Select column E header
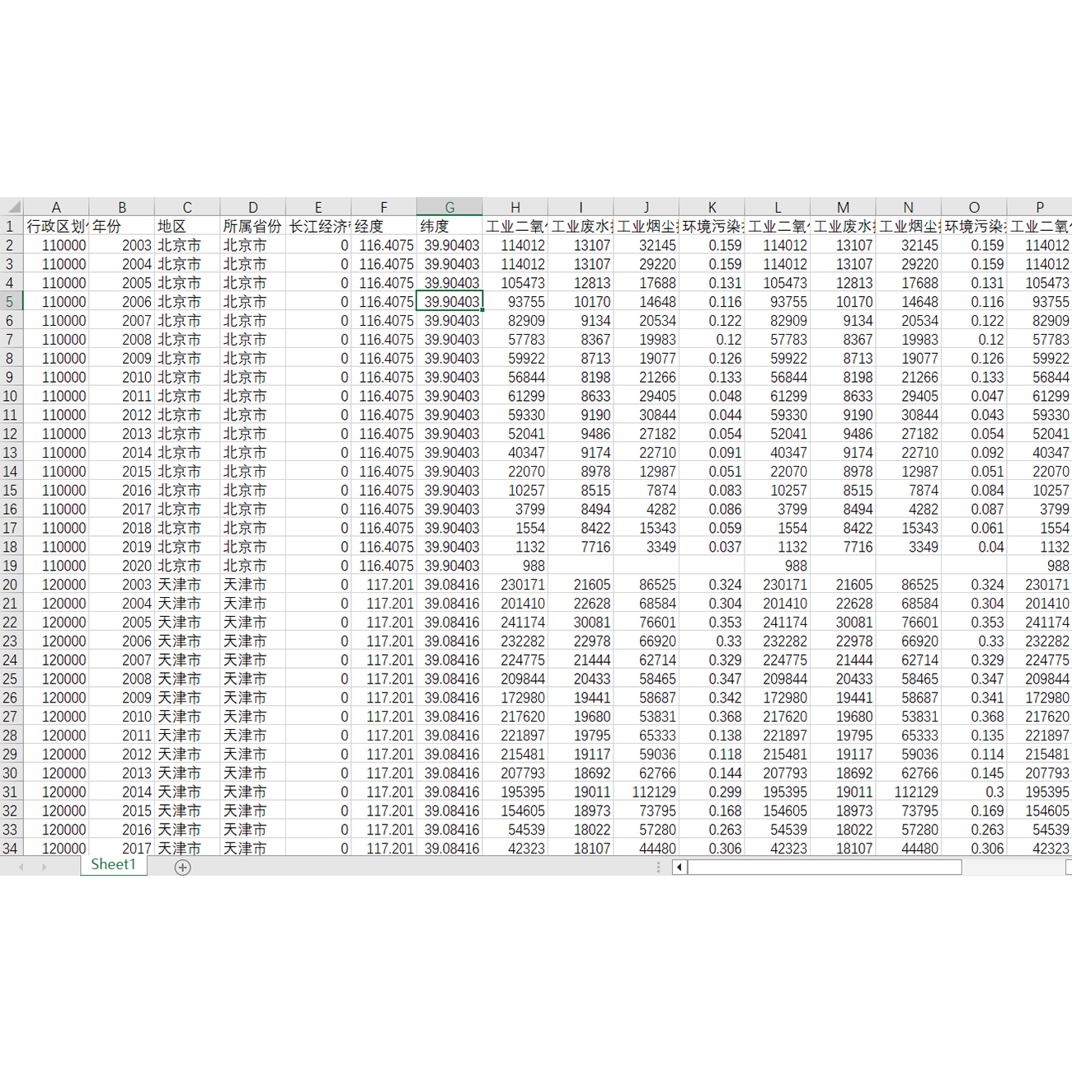1072x1072 pixels. (x=318, y=207)
